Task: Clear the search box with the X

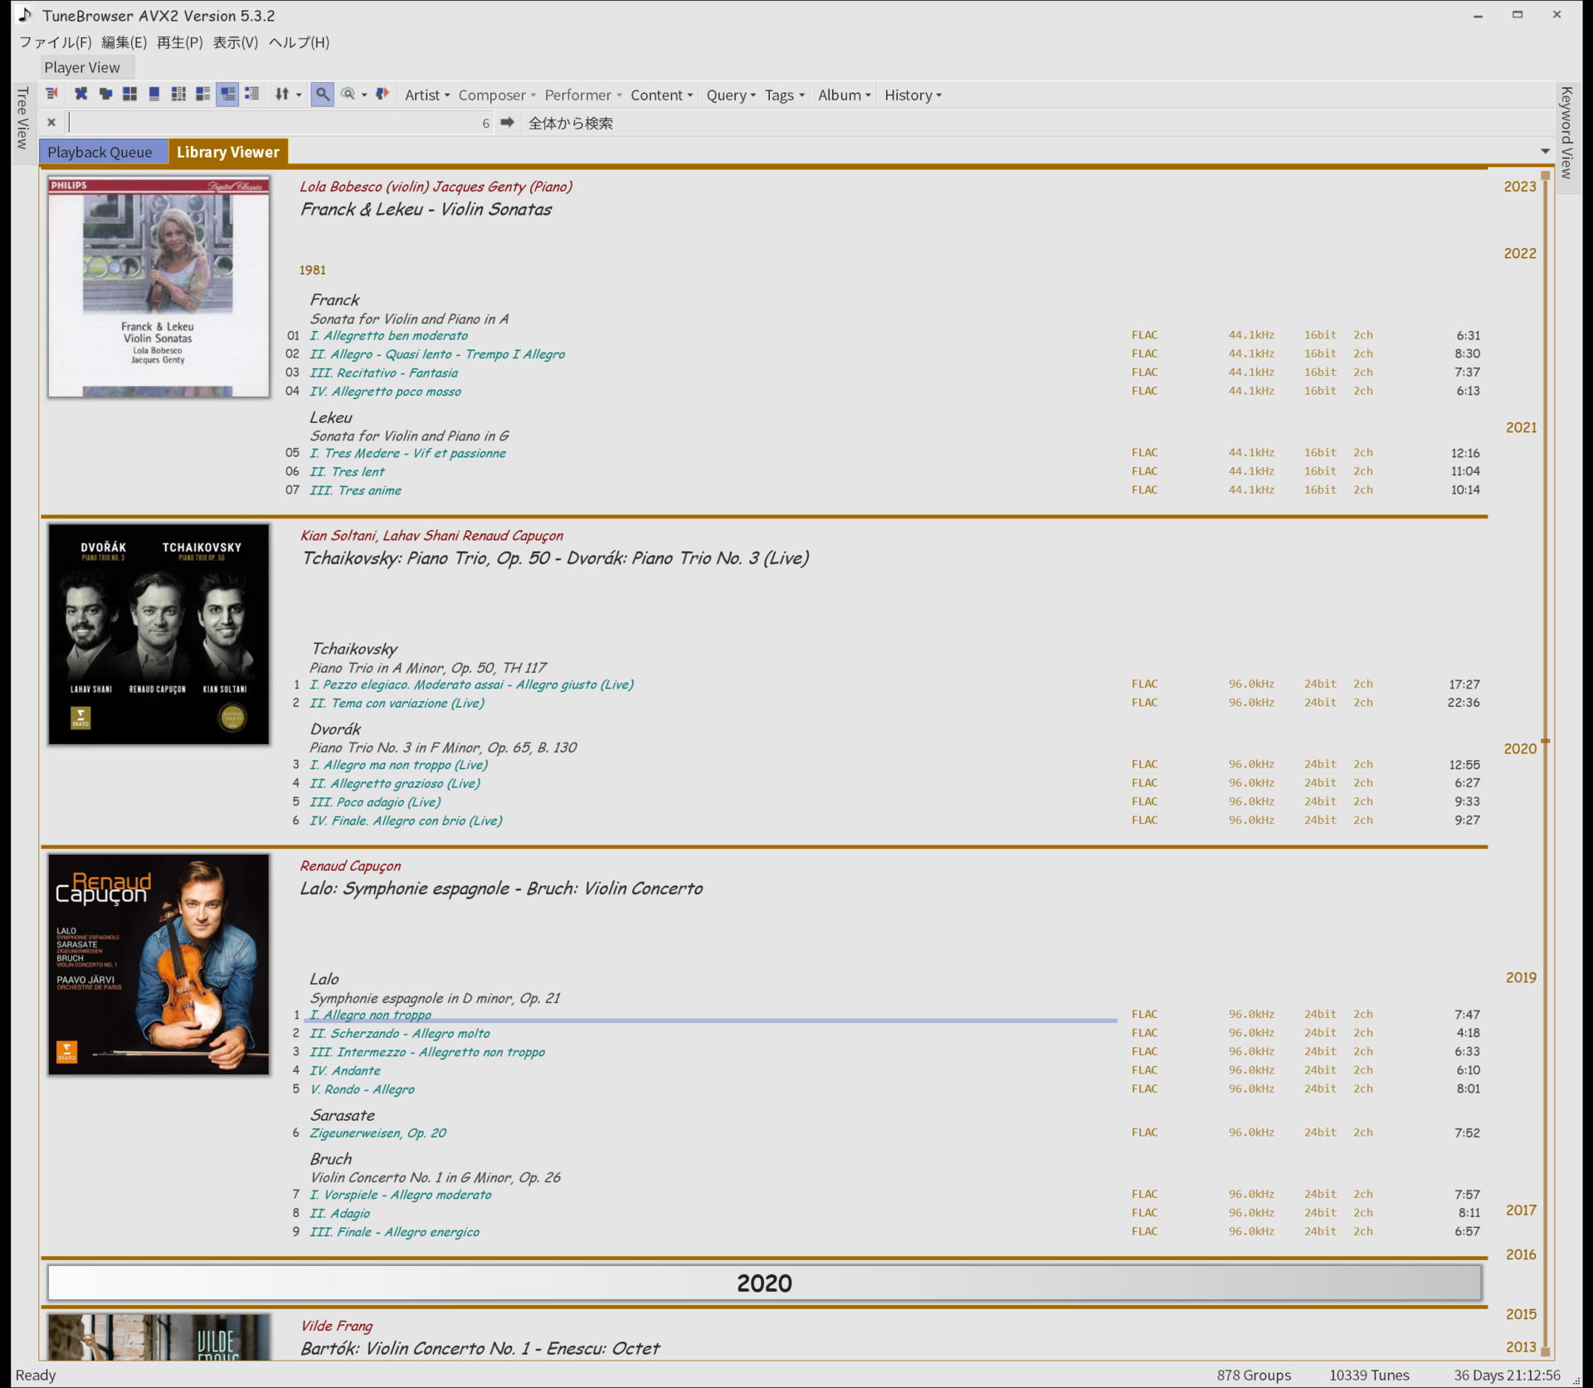Action: pyautogui.click(x=51, y=123)
